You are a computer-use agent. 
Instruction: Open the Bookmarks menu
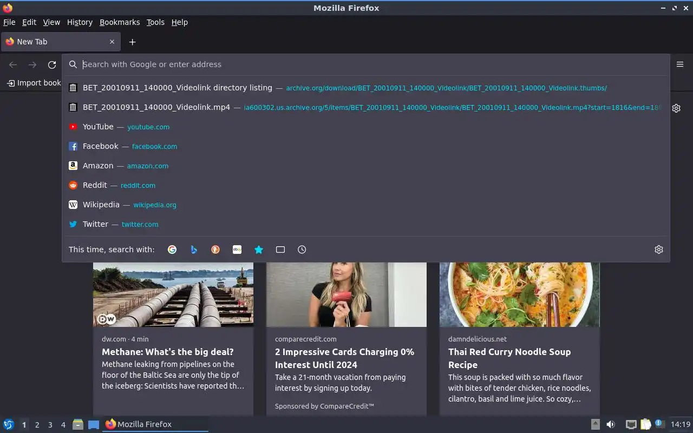(x=120, y=22)
